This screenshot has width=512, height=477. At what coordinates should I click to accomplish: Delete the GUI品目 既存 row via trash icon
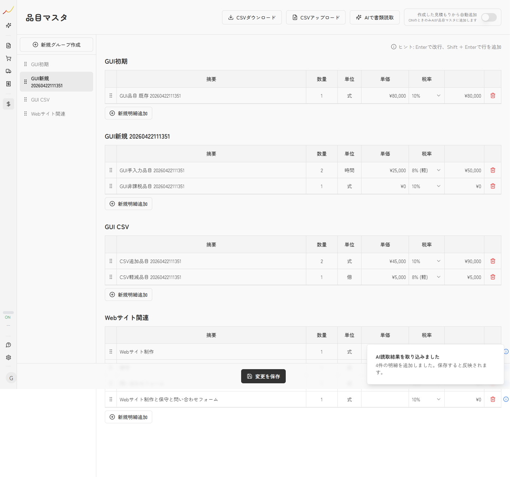click(493, 95)
